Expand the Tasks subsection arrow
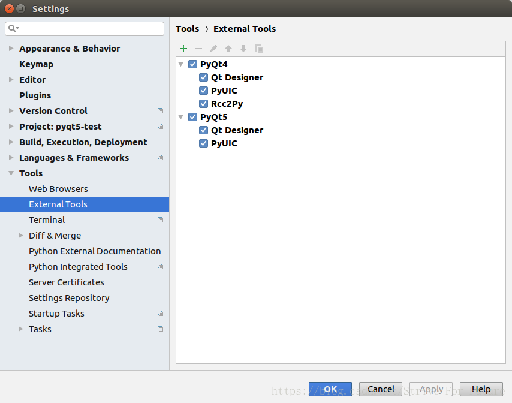This screenshot has height=403, width=512. click(20, 329)
